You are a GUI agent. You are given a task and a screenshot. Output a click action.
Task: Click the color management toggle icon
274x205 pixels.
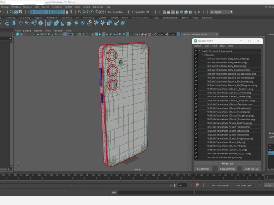[179, 34]
